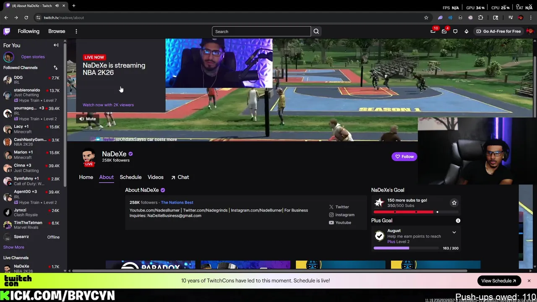Open NaDeXe's instagram link
The image size is (537, 302).
coord(341,215)
